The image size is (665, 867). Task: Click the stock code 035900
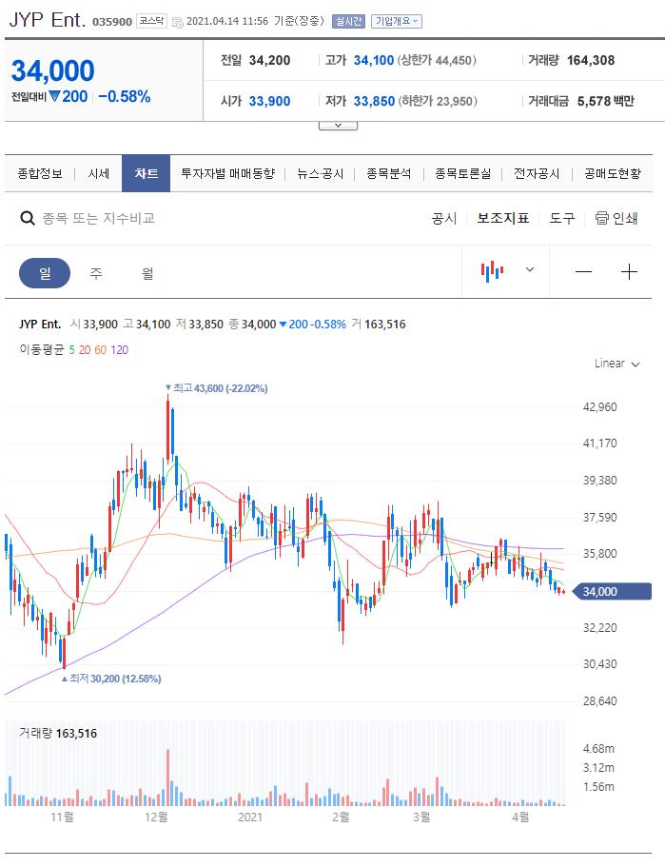111,22
